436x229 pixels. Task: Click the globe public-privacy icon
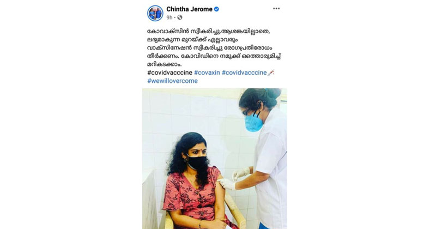(x=180, y=17)
